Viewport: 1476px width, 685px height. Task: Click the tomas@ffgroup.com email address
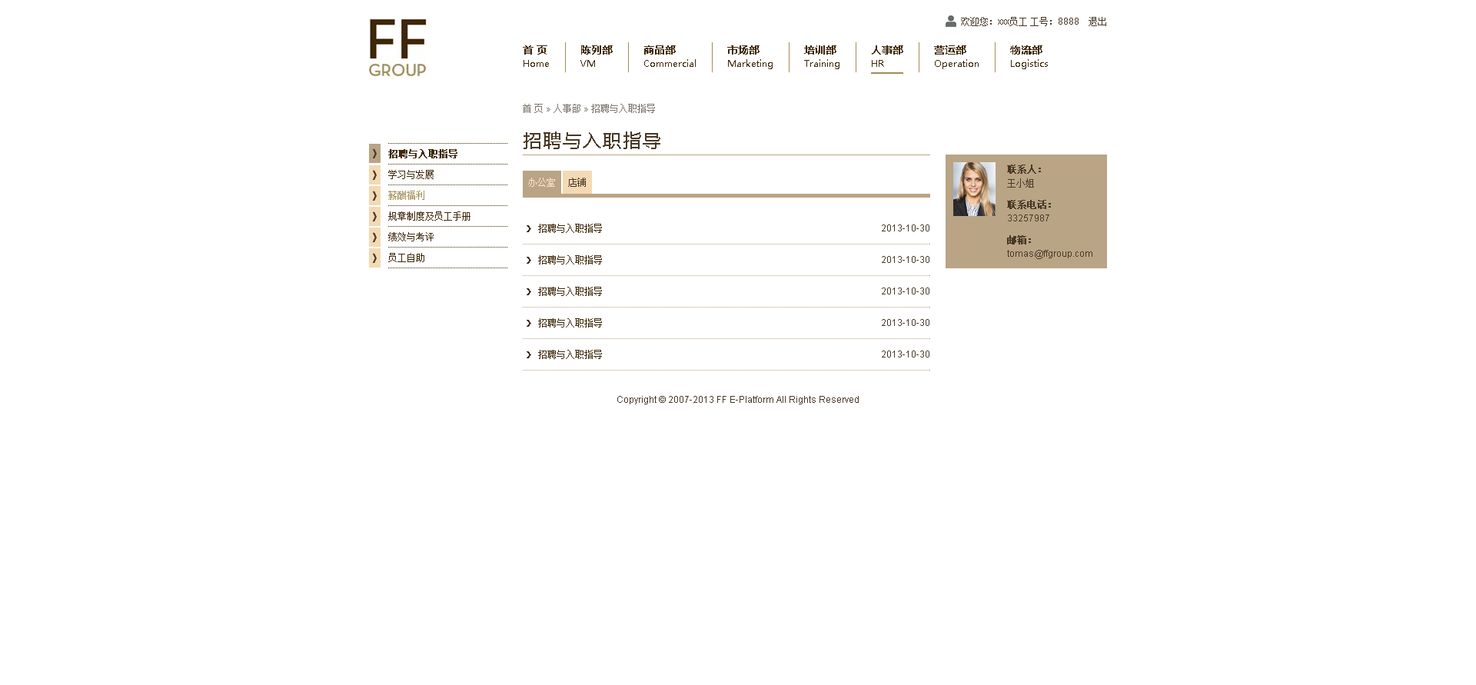click(1049, 254)
